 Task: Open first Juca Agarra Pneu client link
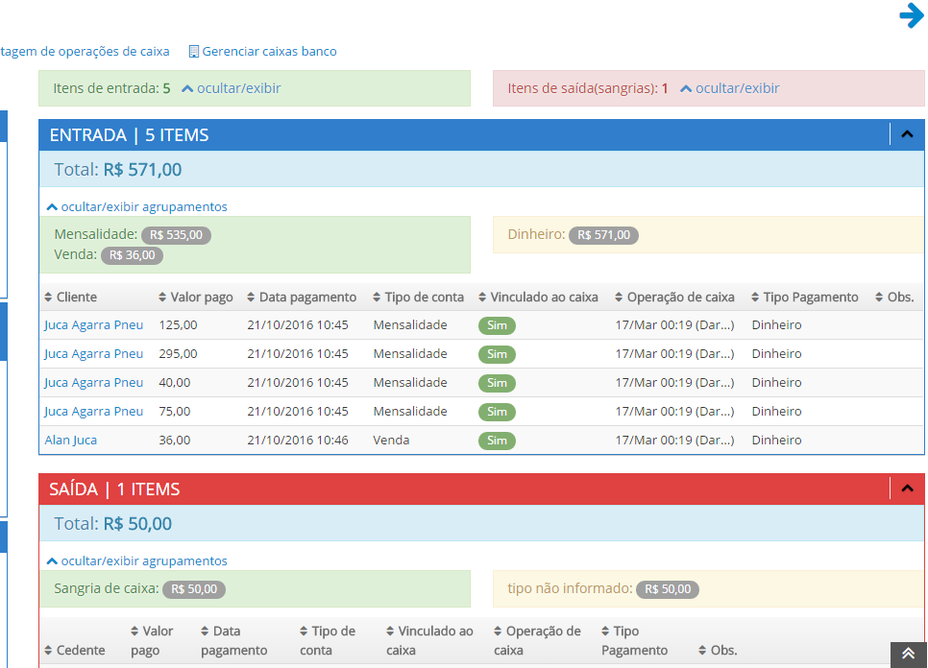click(x=93, y=325)
